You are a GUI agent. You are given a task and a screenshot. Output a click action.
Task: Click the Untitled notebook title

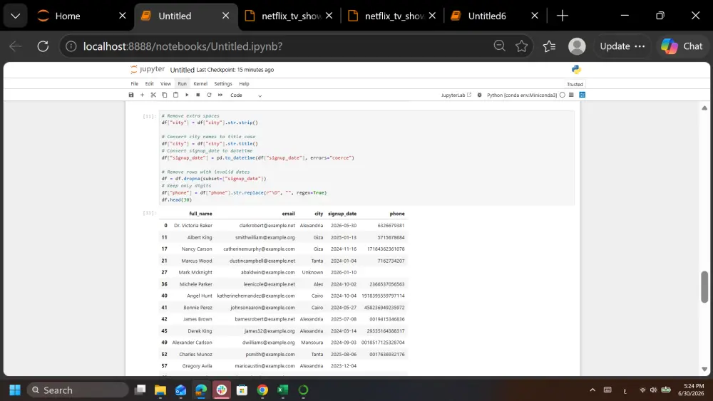tap(182, 70)
